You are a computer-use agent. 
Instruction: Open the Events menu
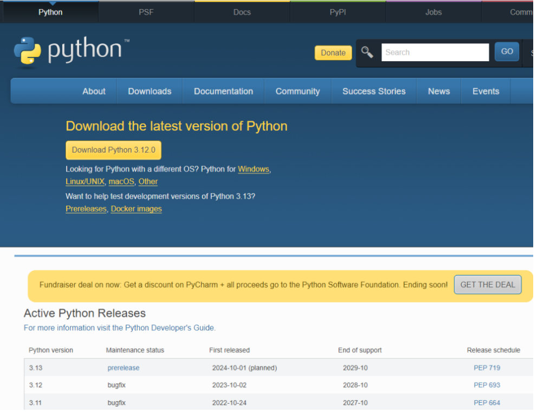point(486,91)
